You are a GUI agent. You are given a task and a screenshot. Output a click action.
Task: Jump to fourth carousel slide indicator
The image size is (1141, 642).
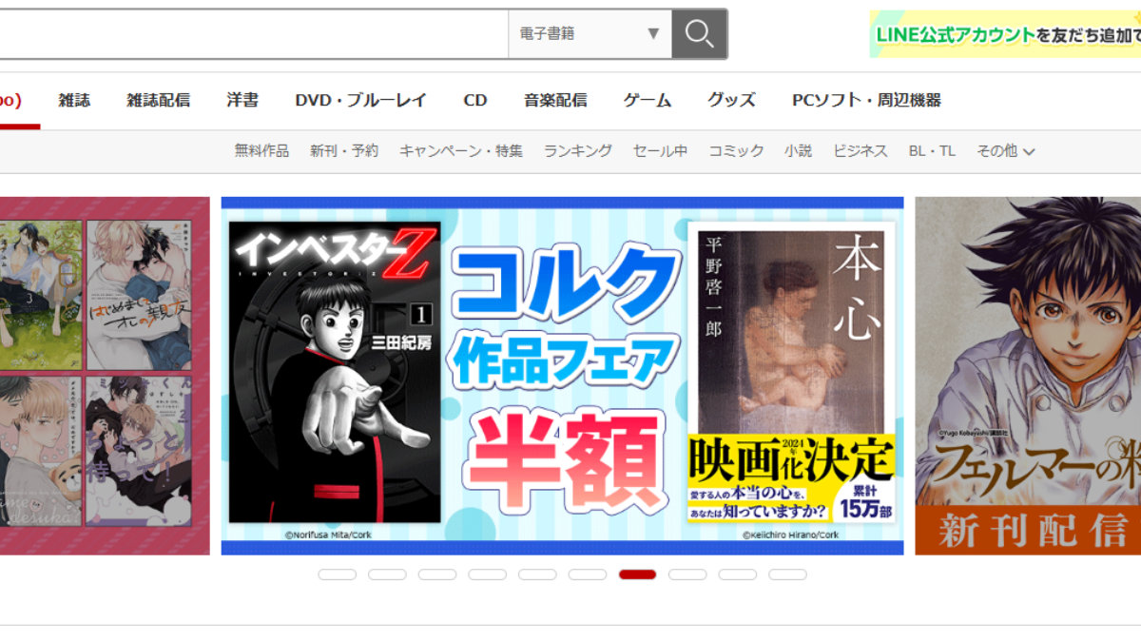tap(487, 574)
